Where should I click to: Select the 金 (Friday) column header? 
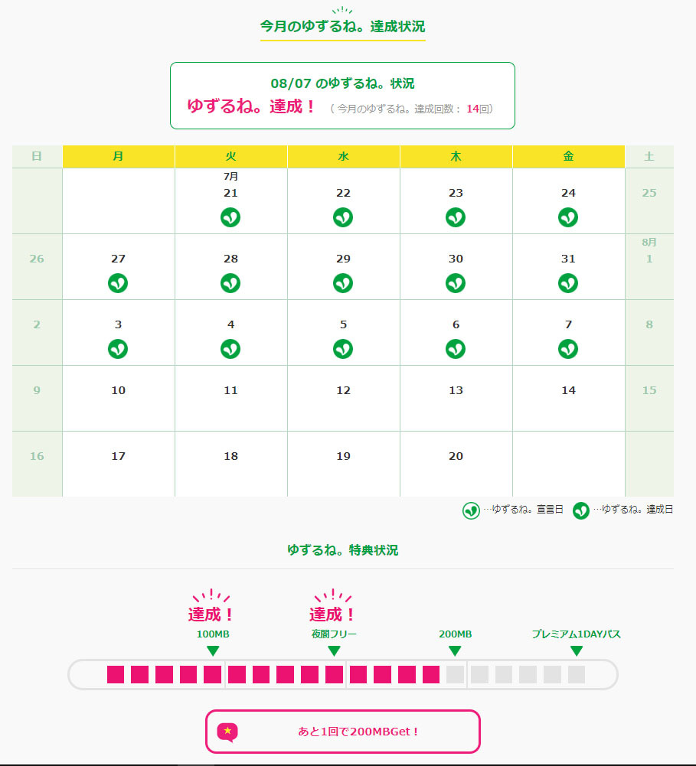568,156
